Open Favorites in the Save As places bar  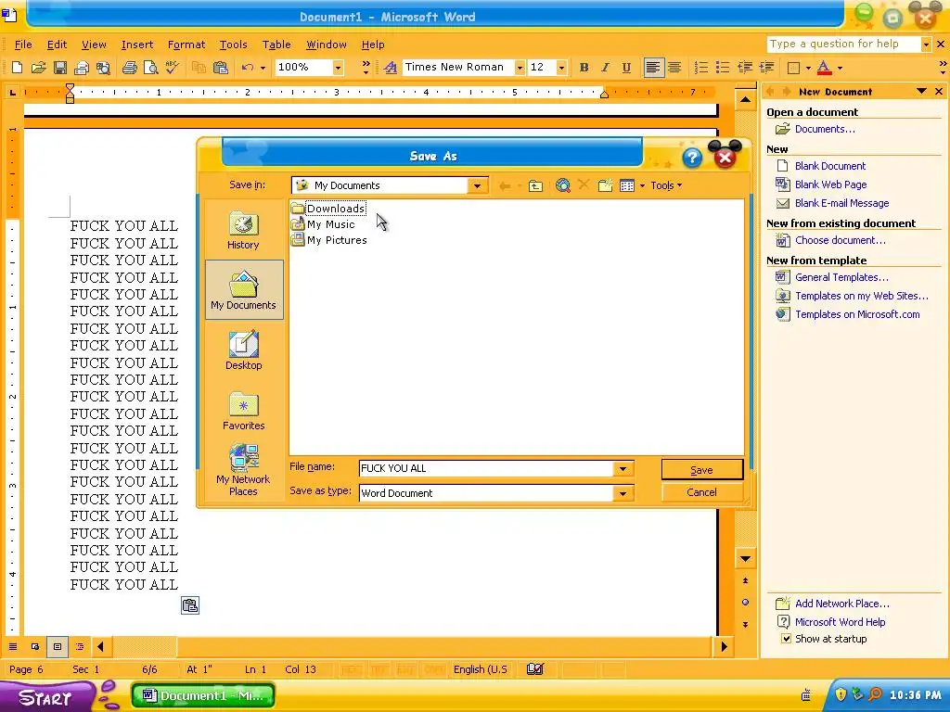[x=244, y=411]
